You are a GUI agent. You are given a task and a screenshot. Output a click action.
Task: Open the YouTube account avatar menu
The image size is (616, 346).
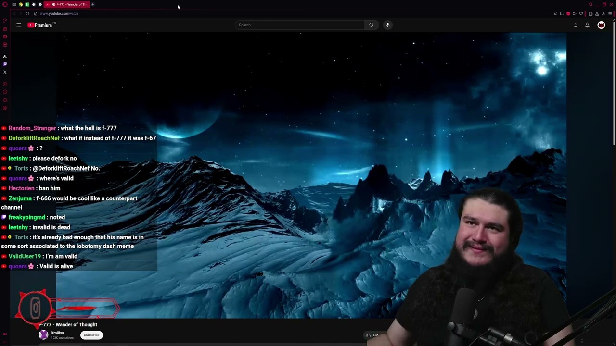(601, 25)
